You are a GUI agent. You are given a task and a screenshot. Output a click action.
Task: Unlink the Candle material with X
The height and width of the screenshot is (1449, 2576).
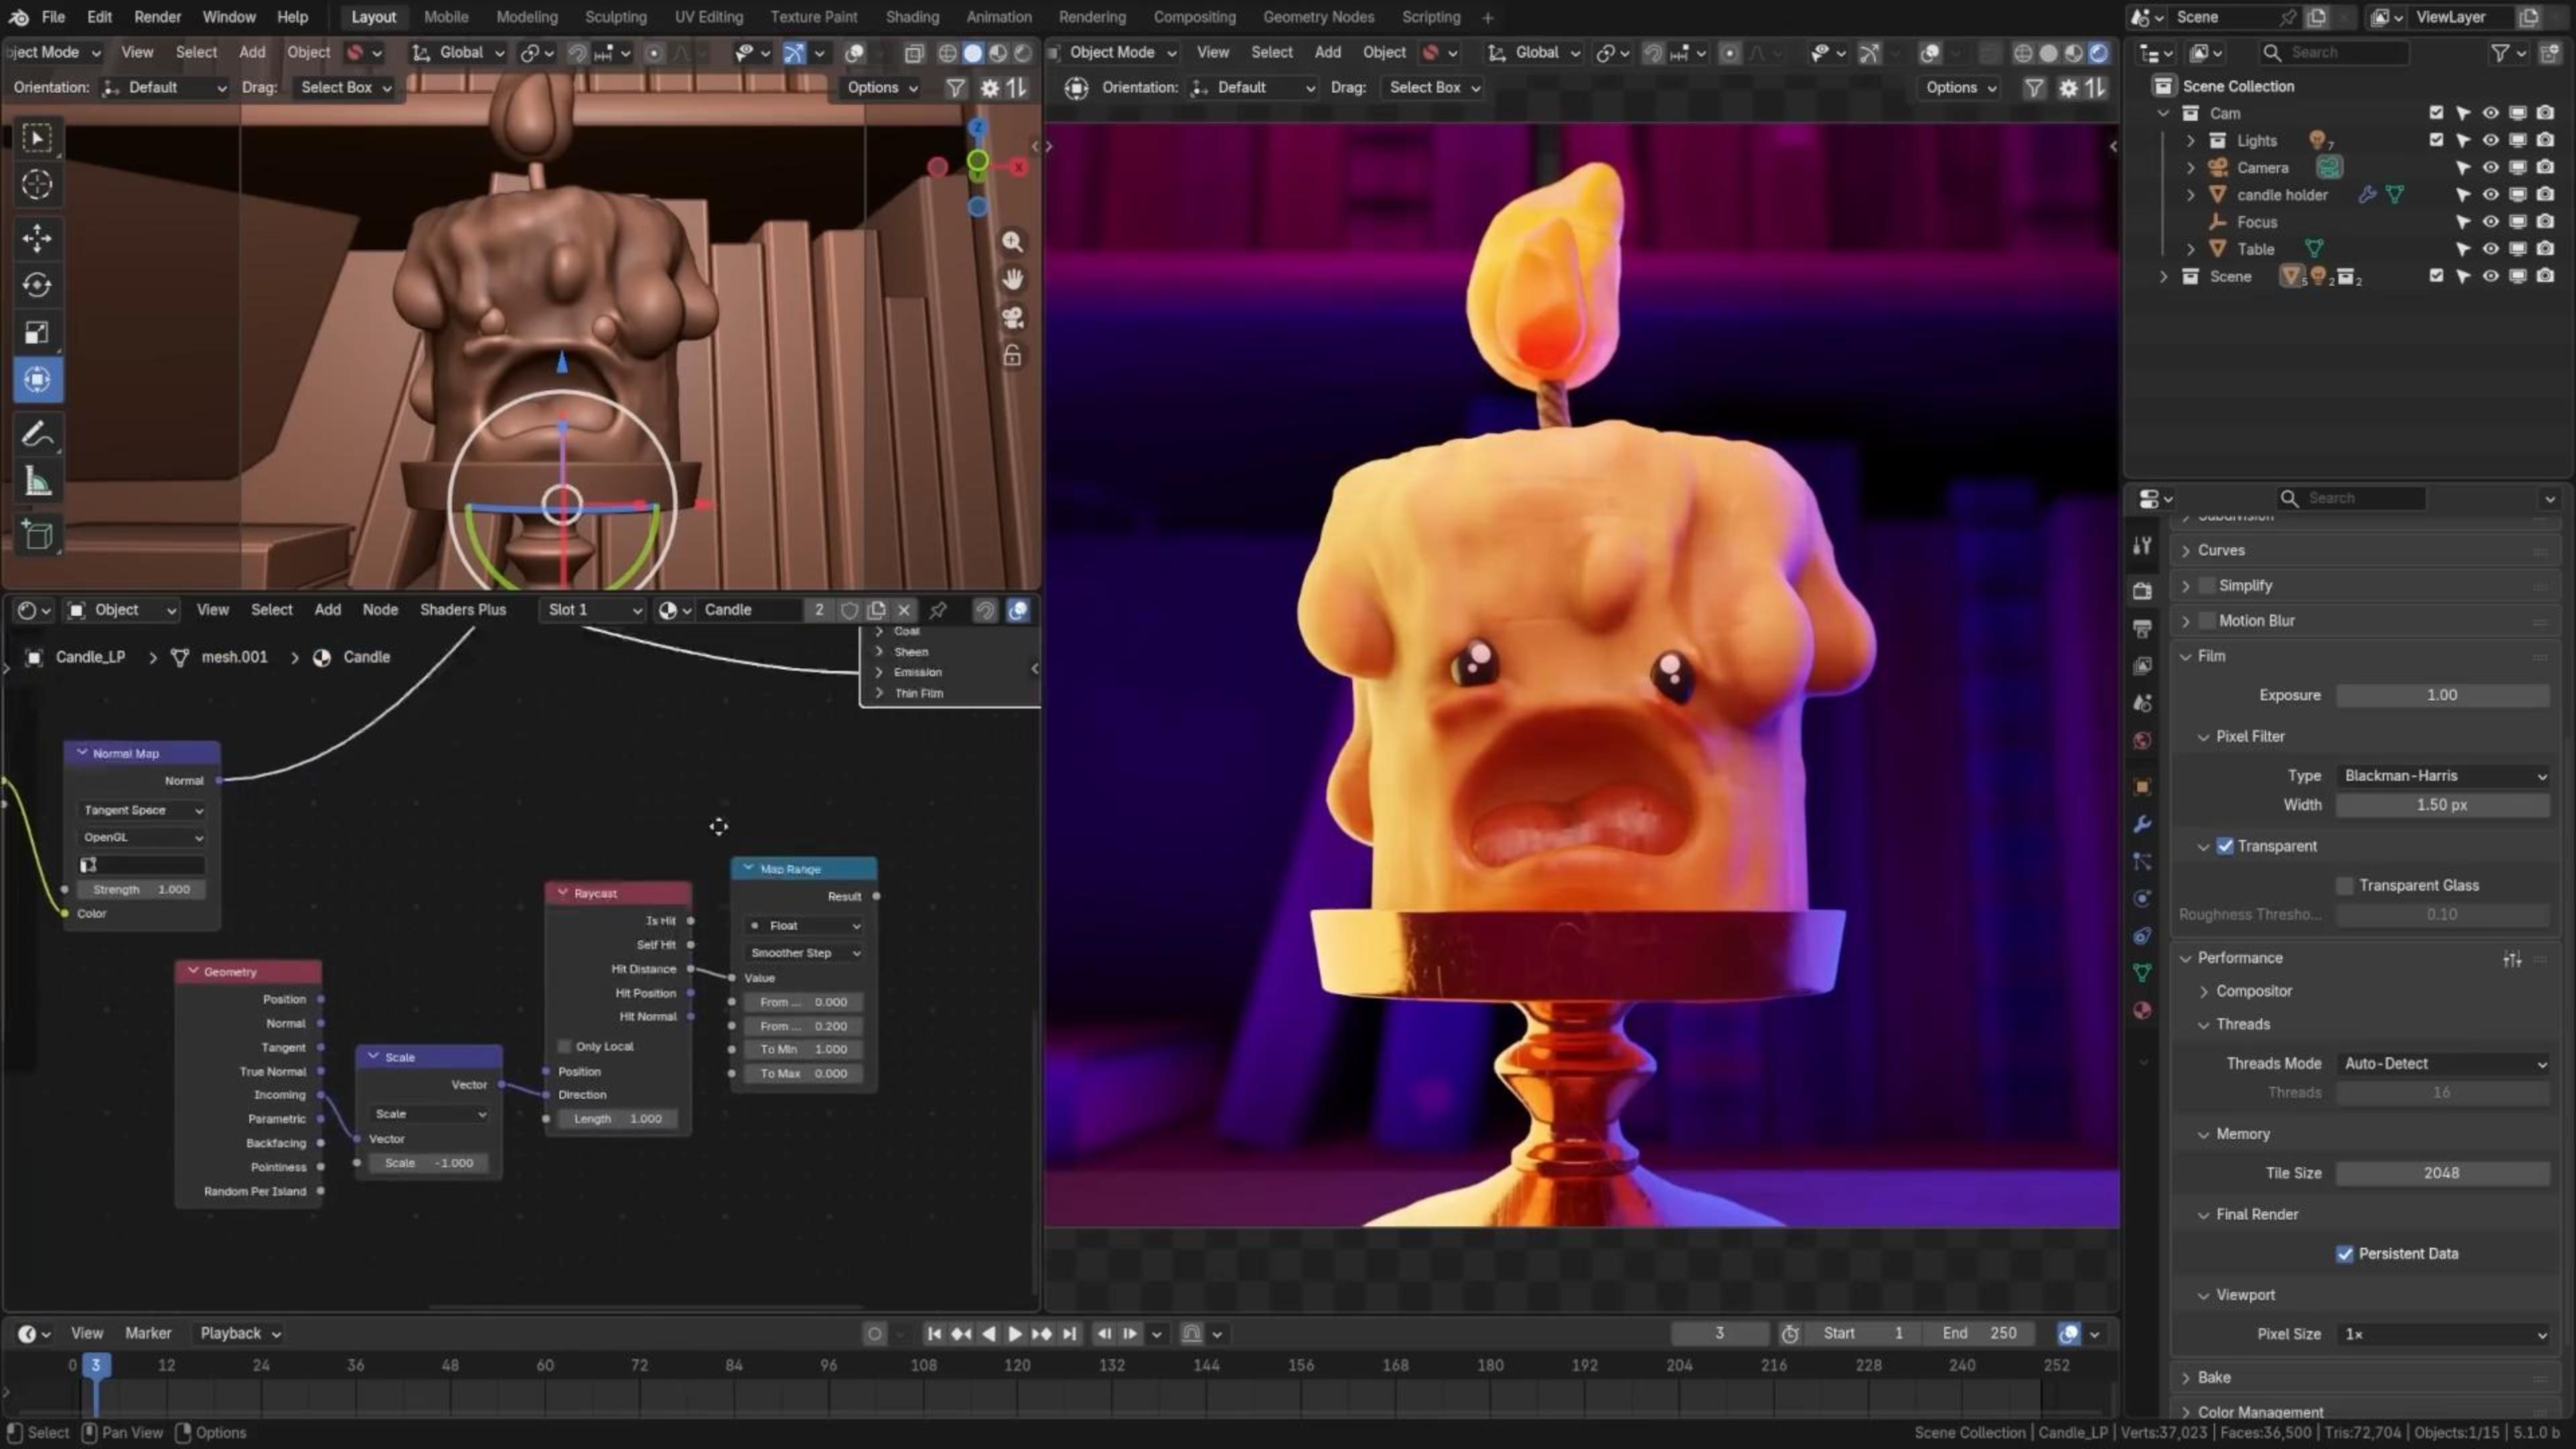pyautogui.click(x=904, y=610)
